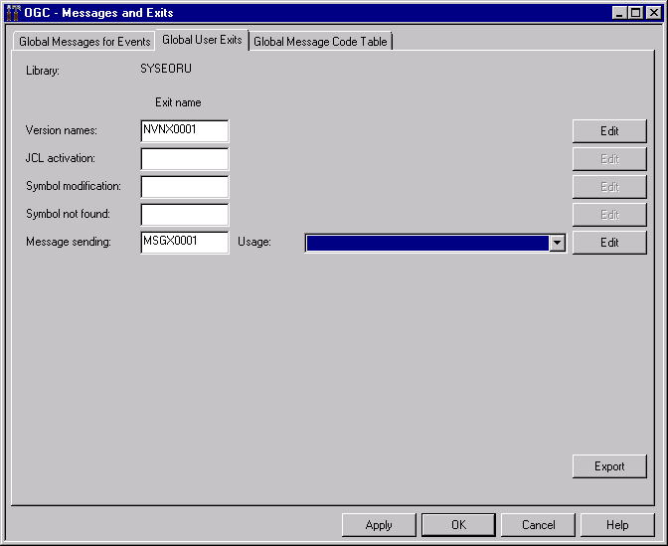Confirm with the OK button
The height and width of the screenshot is (546, 668).
458,525
